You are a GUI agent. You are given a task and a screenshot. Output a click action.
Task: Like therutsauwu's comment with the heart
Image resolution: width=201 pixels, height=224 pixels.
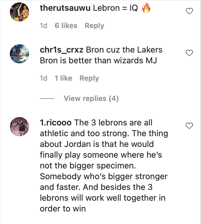click(x=189, y=12)
